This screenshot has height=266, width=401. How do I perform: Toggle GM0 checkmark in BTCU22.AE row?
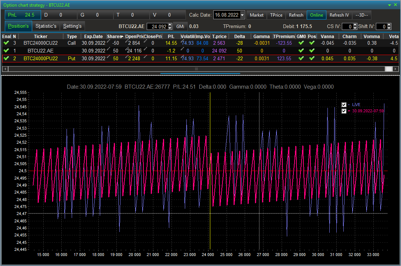[x=301, y=51]
